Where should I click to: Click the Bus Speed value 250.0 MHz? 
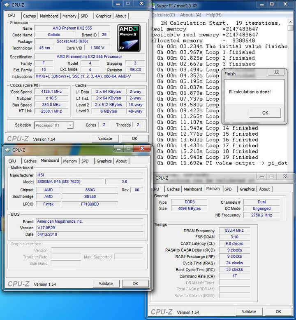tap(51, 105)
